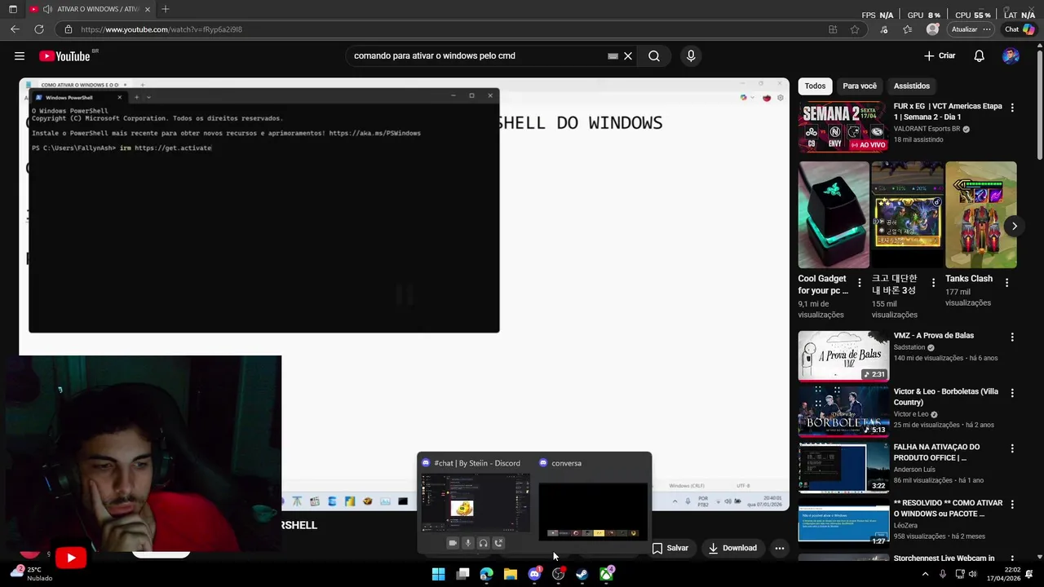Open the YouTube guide hamburger menu
Image resolution: width=1044 pixels, height=587 pixels.
pos(20,56)
